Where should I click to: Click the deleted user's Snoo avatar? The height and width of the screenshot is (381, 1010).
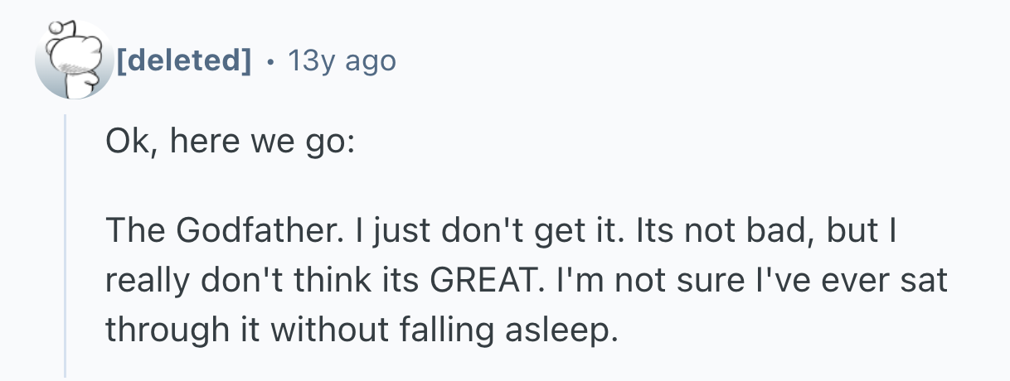73,60
